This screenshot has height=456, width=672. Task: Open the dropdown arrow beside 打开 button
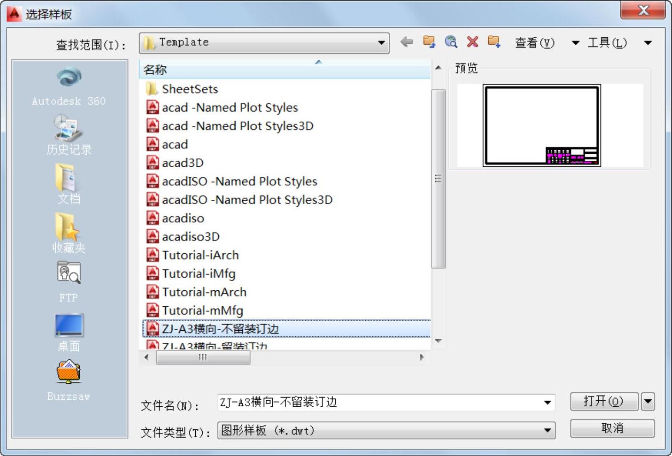tap(648, 402)
